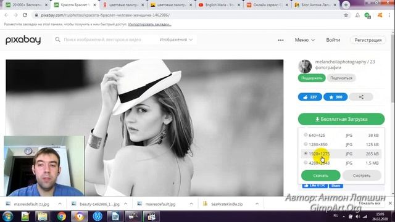
Task: Go back using the browser back arrow
Action: pyautogui.click(x=6, y=15)
